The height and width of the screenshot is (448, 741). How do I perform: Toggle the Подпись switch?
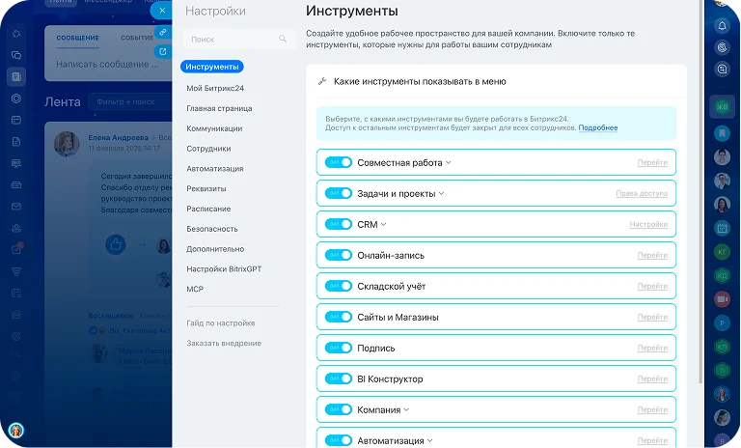tap(339, 348)
